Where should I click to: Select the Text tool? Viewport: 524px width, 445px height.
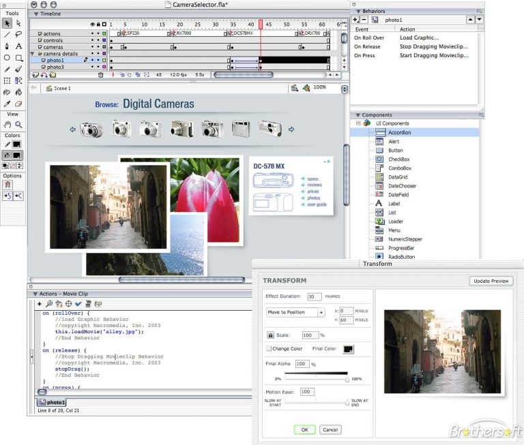(x=18, y=46)
